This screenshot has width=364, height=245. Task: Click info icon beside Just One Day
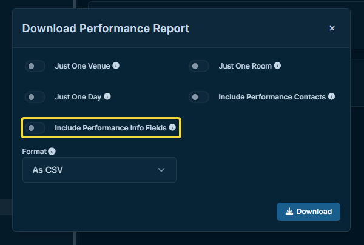(x=107, y=96)
